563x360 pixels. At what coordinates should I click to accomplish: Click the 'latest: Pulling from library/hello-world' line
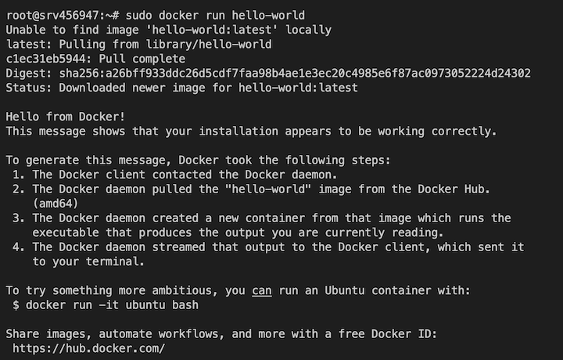[138, 45]
